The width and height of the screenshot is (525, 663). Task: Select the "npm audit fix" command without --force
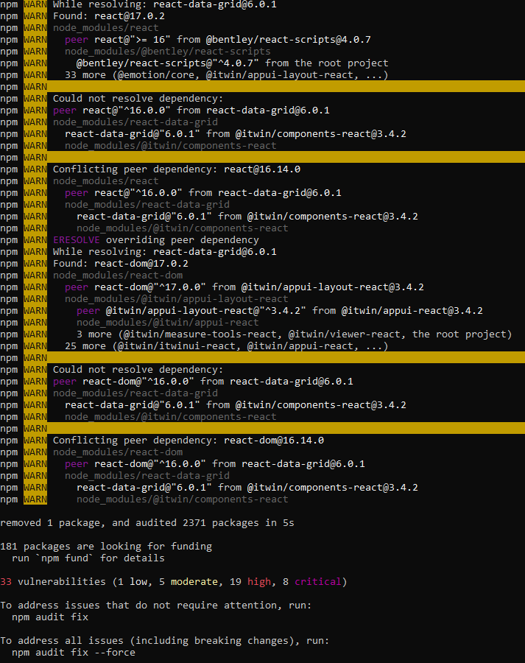coord(50,617)
